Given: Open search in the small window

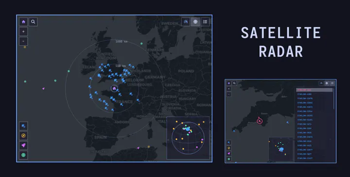Looking at the screenshot, I should [x=234, y=83].
